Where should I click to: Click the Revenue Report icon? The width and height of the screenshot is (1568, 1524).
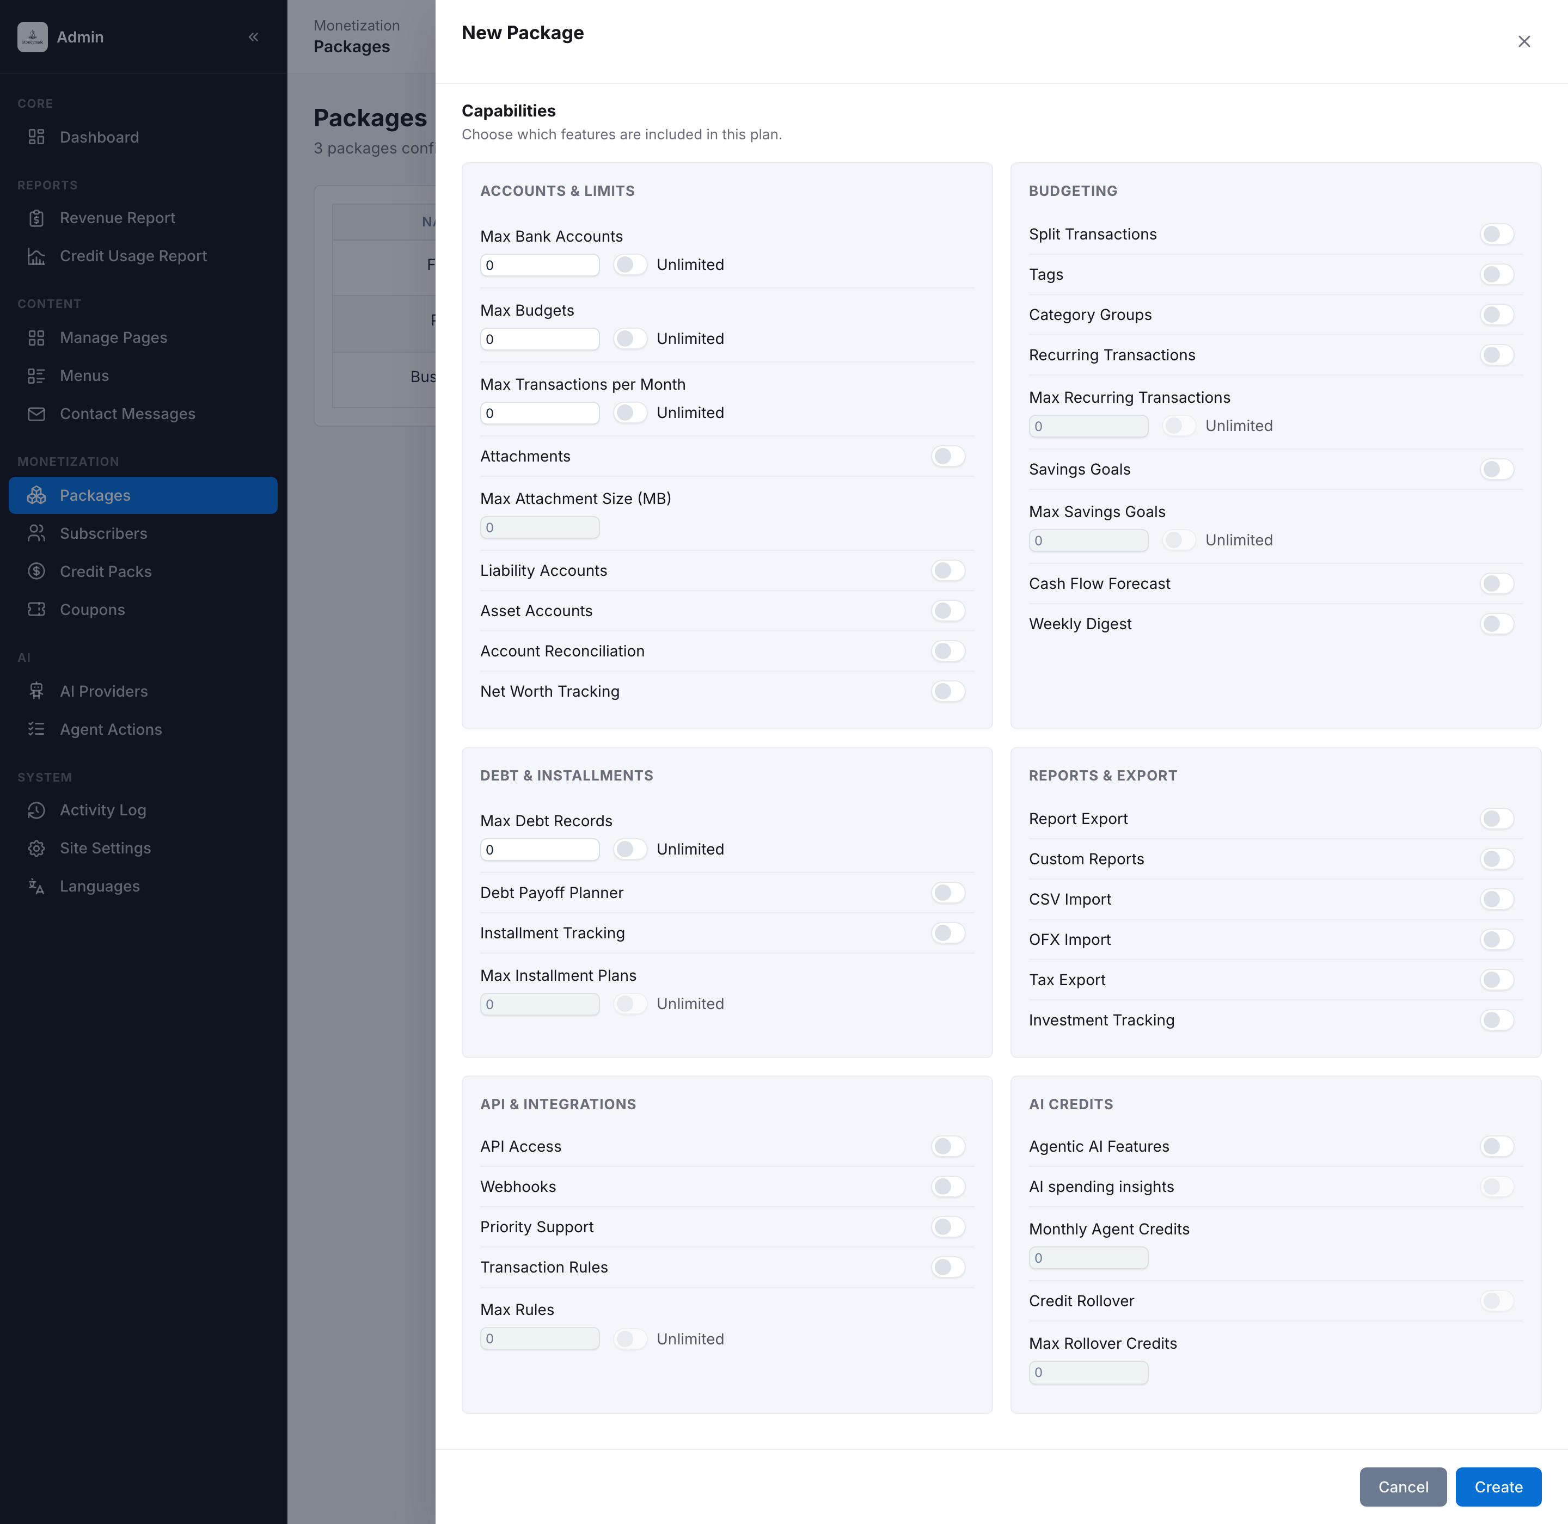36,218
